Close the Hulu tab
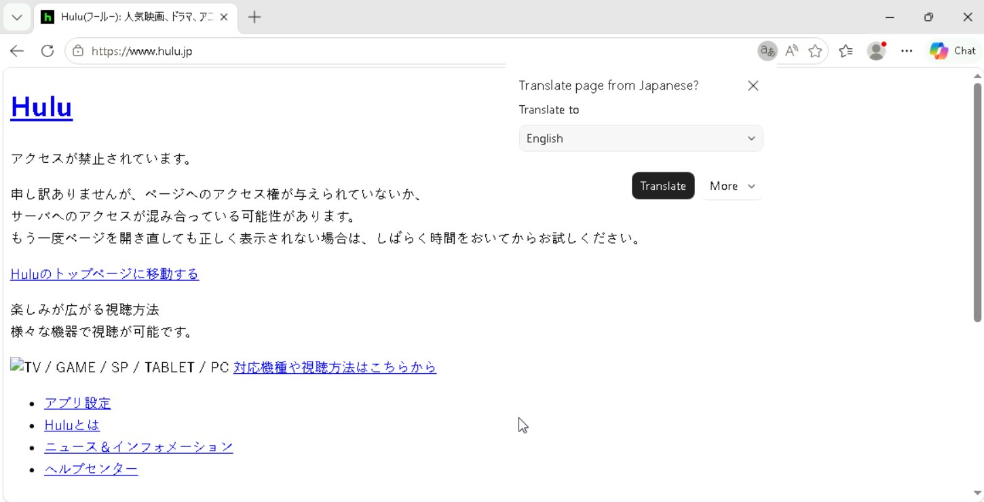The image size is (984, 502). click(224, 18)
